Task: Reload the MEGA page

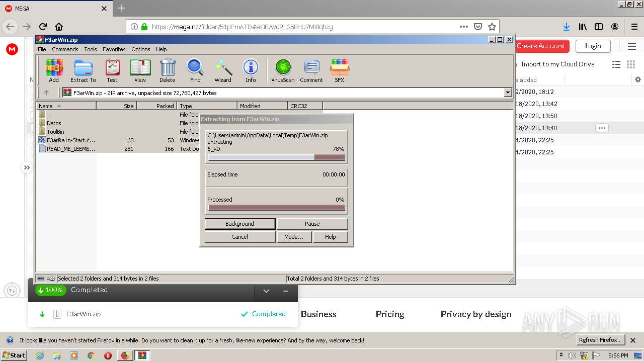Action: pos(43,27)
